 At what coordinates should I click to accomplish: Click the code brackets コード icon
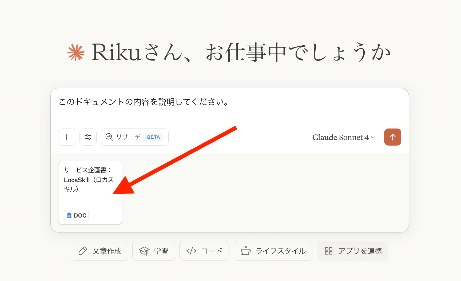(x=191, y=251)
